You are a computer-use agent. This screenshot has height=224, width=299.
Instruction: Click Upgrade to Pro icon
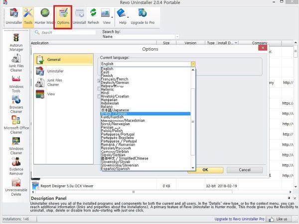click(x=143, y=17)
